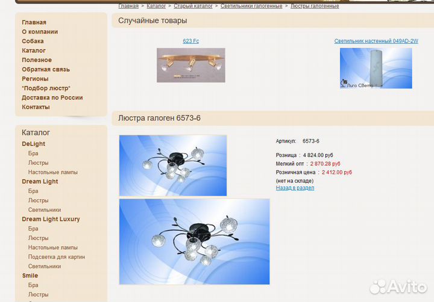Open the Доставка по России page

[52, 97]
